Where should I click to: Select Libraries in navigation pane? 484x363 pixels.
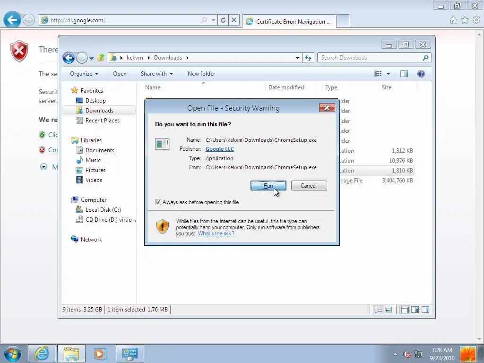[91, 140]
